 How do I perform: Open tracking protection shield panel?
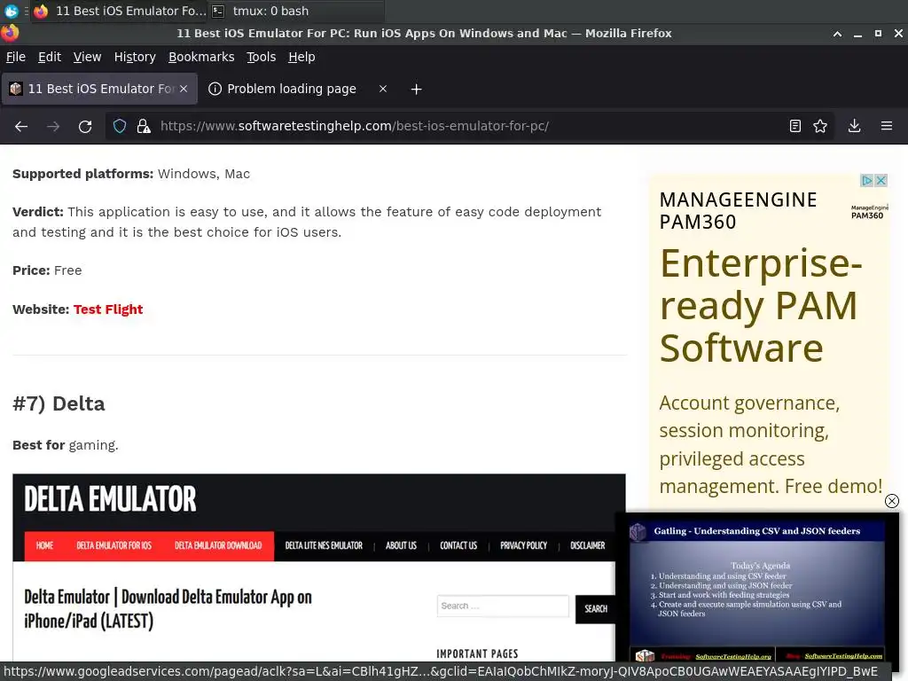coord(120,126)
